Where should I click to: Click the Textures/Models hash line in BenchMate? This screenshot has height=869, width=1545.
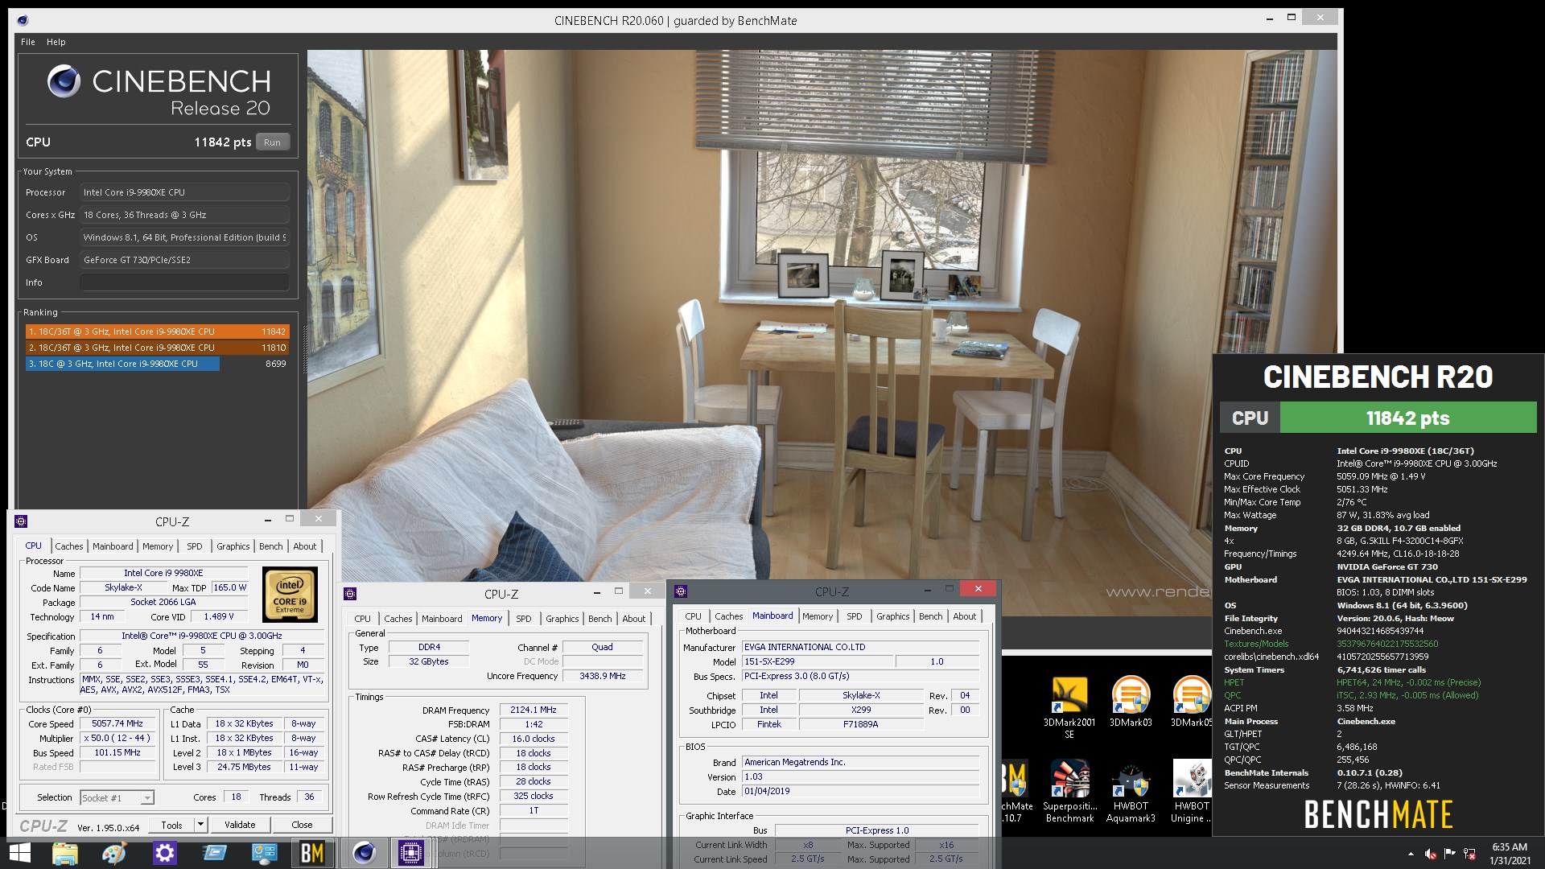(x=1332, y=644)
